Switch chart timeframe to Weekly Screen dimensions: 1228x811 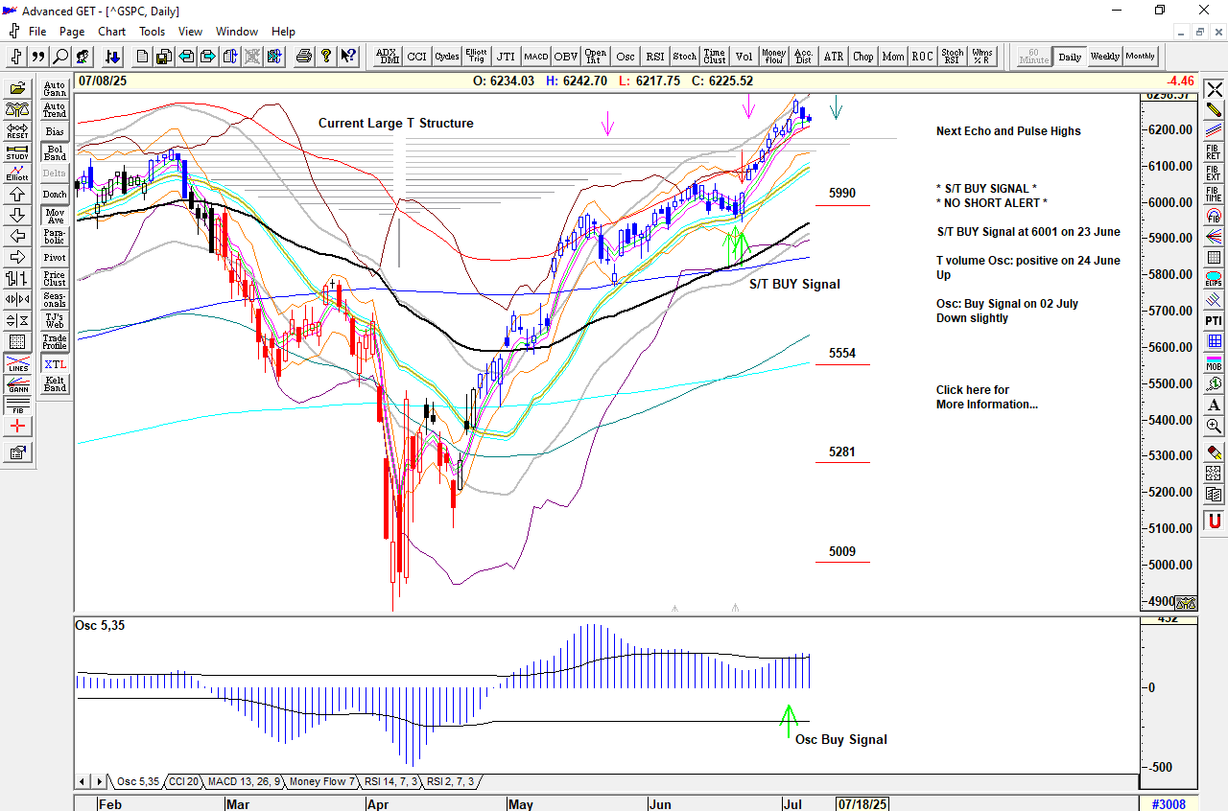1104,57
